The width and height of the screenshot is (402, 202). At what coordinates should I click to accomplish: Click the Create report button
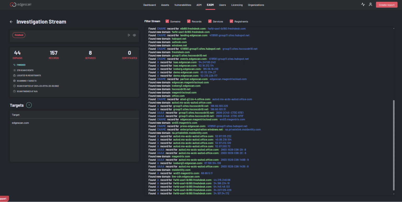[x=387, y=5]
